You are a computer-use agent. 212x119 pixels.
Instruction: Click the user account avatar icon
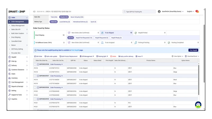(x=159, y=12)
